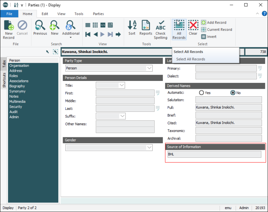Click the Invert selection button
268x212 pixels.
(209, 37)
